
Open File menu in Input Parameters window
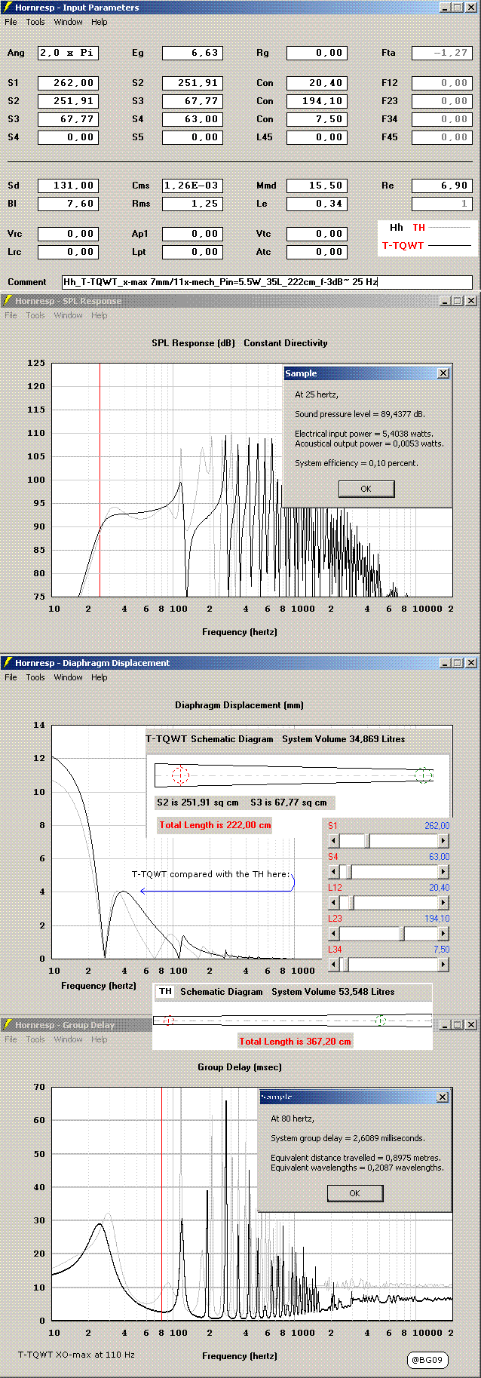[x=11, y=22]
